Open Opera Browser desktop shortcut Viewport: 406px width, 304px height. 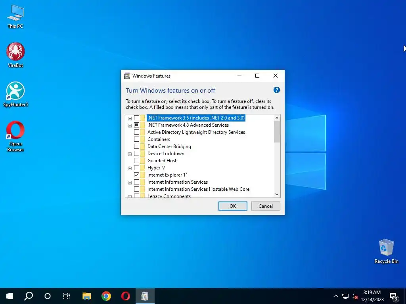[15, 136]
